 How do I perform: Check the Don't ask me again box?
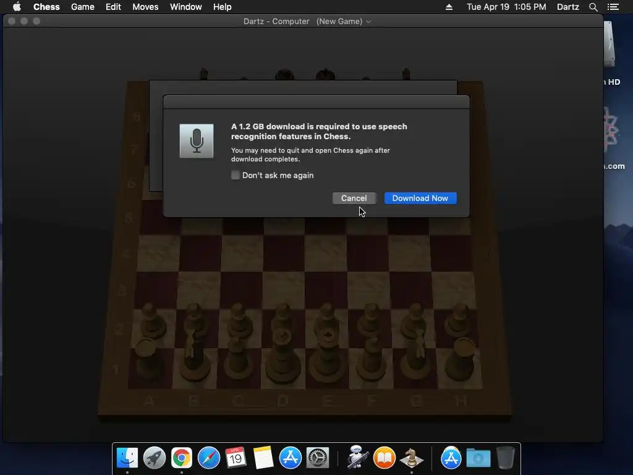click(236, 175)
